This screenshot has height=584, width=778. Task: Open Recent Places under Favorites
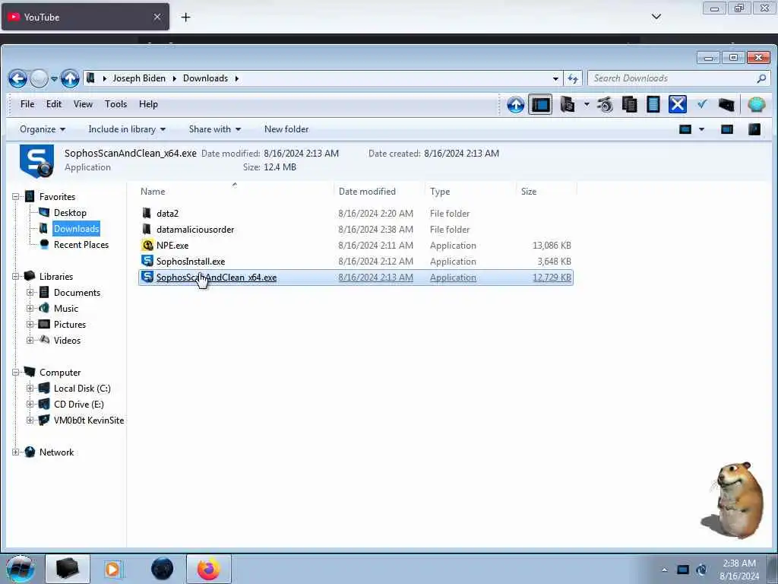click(x=81, y=245)
